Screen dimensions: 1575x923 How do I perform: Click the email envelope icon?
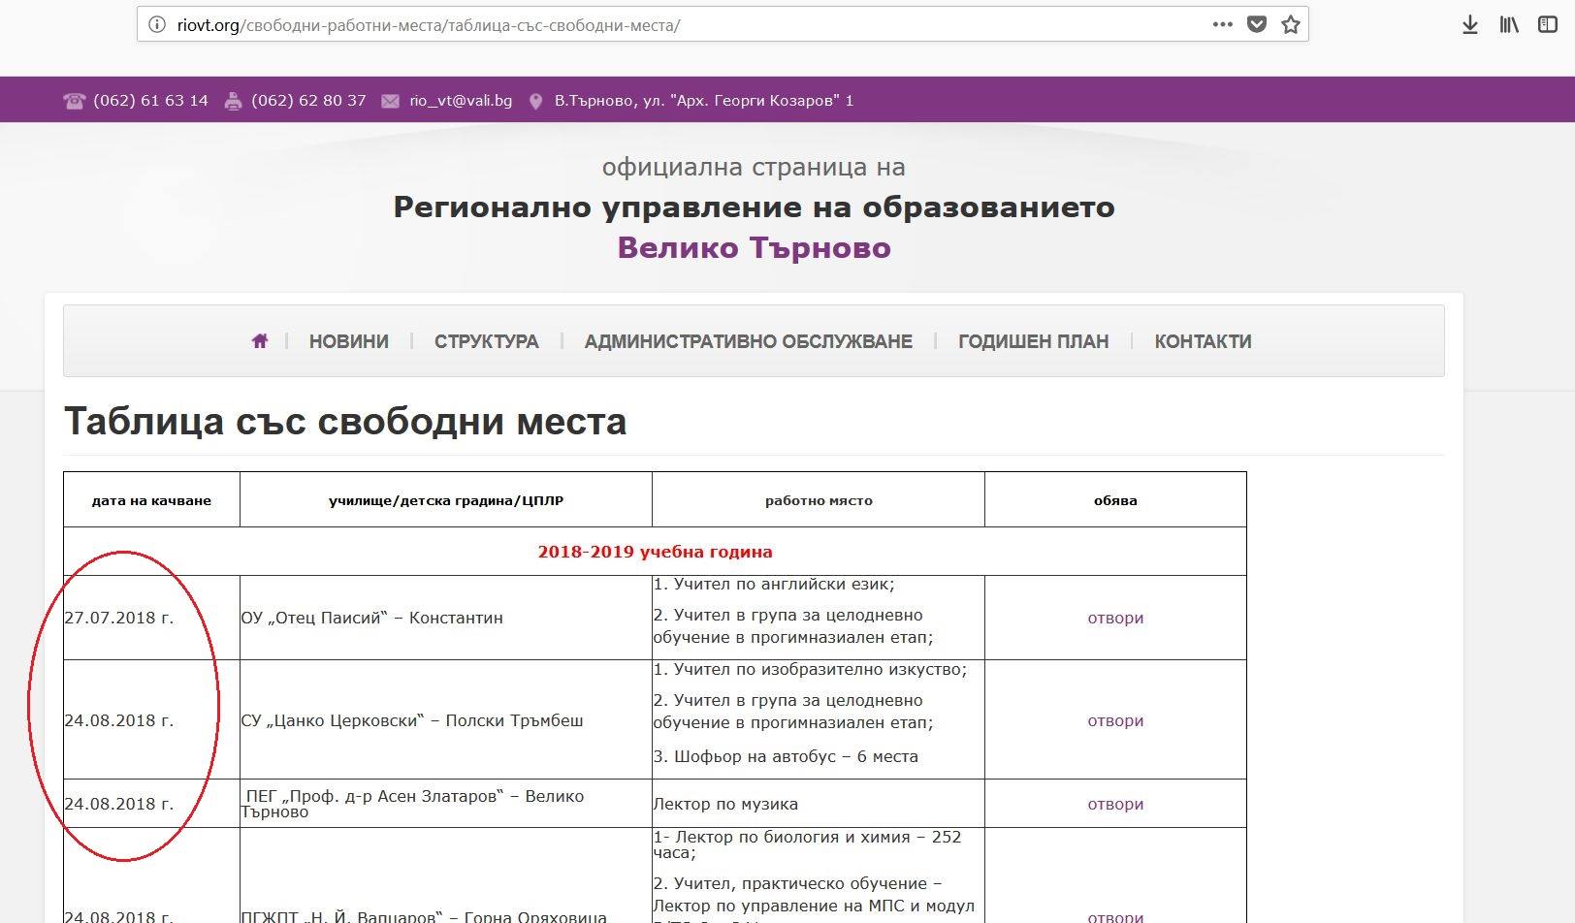coord(390,101)
